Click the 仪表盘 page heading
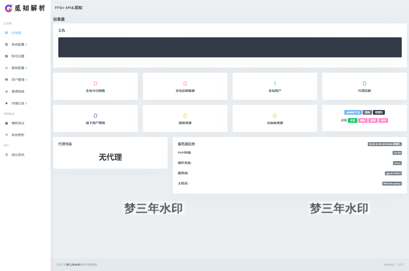This screenshot has width=409, height=271. pos(59,19)
